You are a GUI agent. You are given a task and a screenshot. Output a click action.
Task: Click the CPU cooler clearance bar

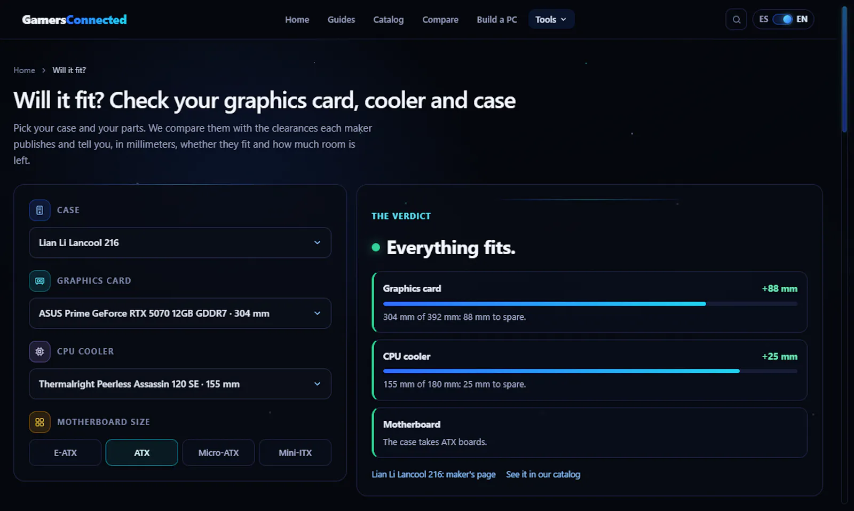(x=590, y=371)
